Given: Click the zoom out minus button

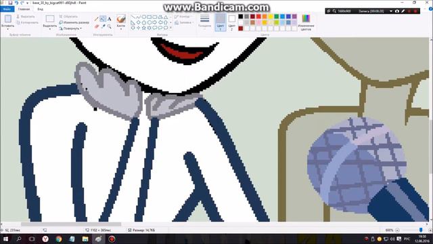Looking at the screenshot, I should (x=397, y=230).
